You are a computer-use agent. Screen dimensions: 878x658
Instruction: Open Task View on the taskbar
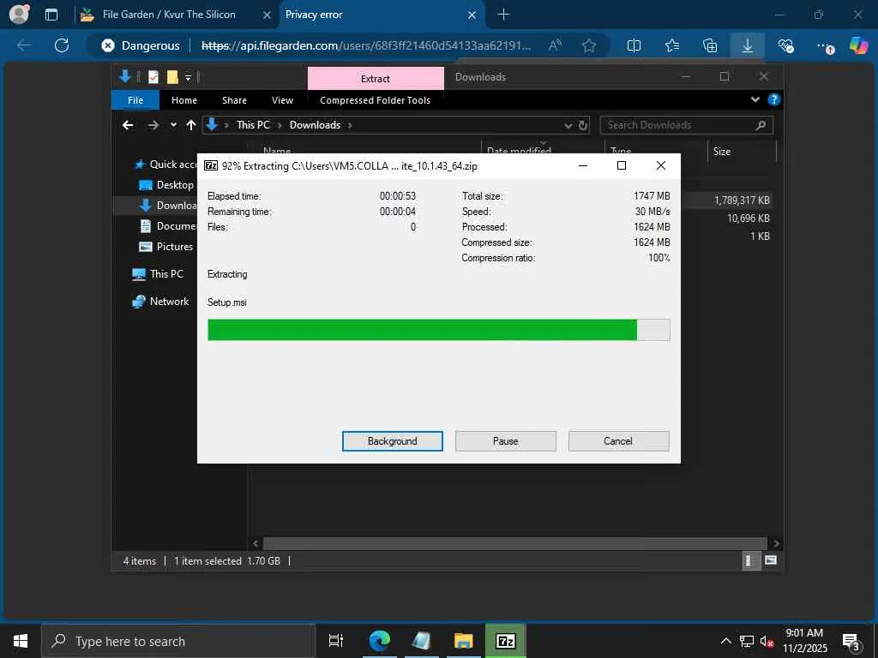(x=335, y=641)
